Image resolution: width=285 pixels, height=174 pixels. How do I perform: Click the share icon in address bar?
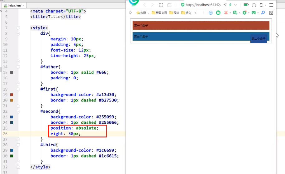point(225,5)
